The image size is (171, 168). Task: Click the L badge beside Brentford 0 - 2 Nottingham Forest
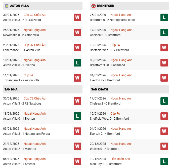pos(164,17)
